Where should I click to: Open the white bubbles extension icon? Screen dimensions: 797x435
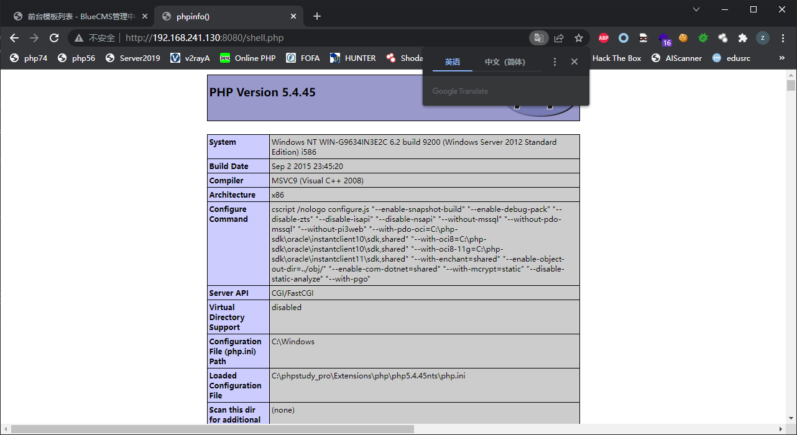[723, 38]
